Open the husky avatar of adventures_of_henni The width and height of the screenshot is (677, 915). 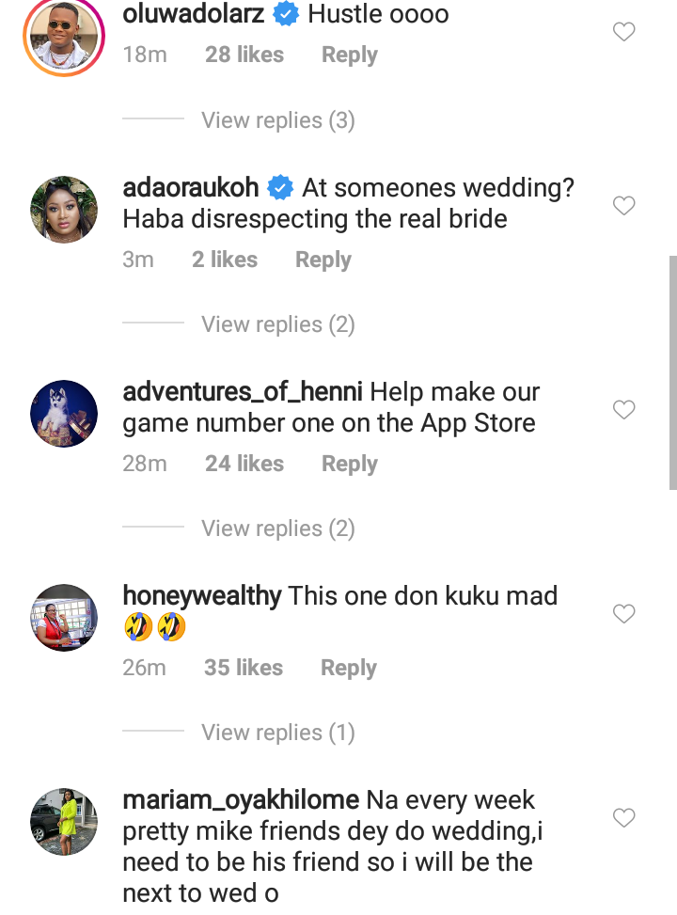64,414
